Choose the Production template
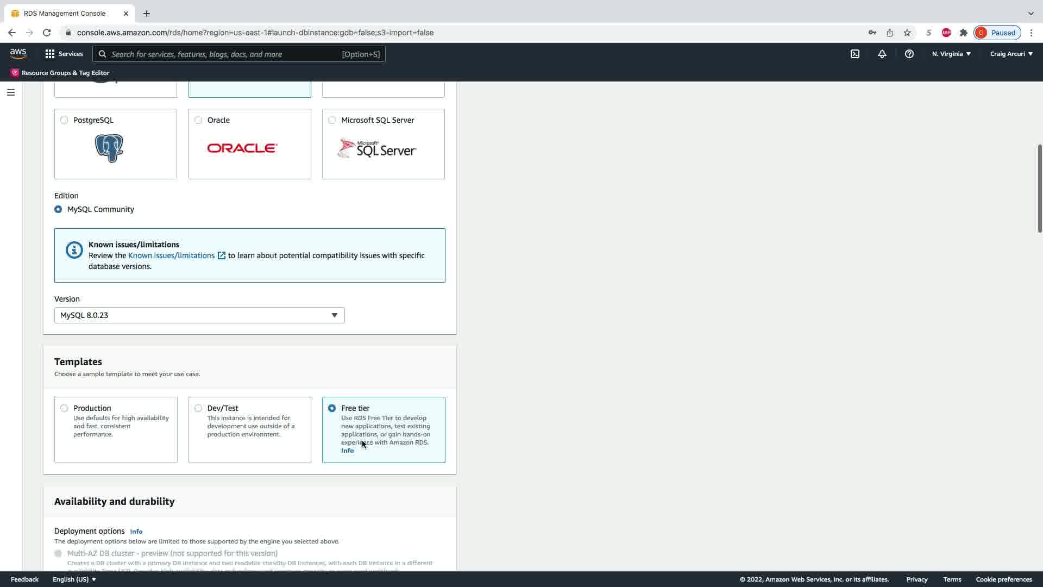The height and width of the screenshot is (587, 1043). point(64,408)
